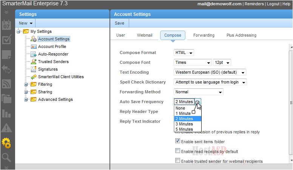The image size is (293, 170).
Task: Click the SmarterMail Client Utilities arrows icon
Action: (34, 77)
